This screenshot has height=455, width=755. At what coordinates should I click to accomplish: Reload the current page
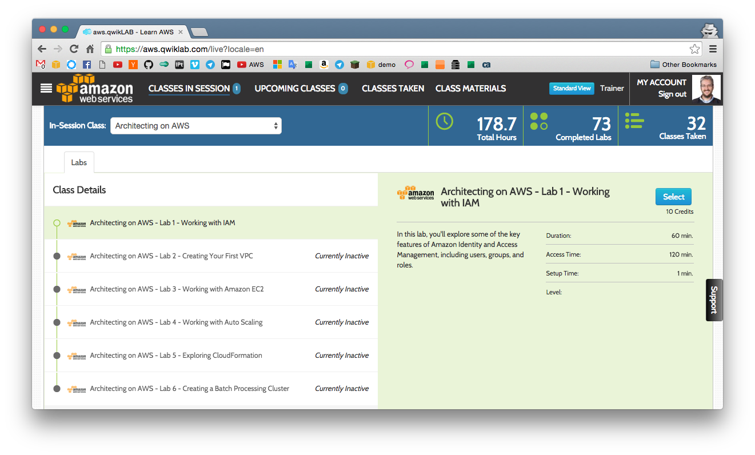click(x=74, y=49)
